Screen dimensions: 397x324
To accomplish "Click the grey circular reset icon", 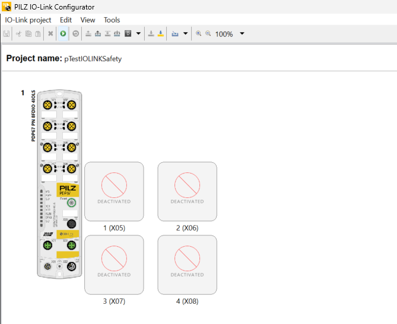I will coord(75,33).
